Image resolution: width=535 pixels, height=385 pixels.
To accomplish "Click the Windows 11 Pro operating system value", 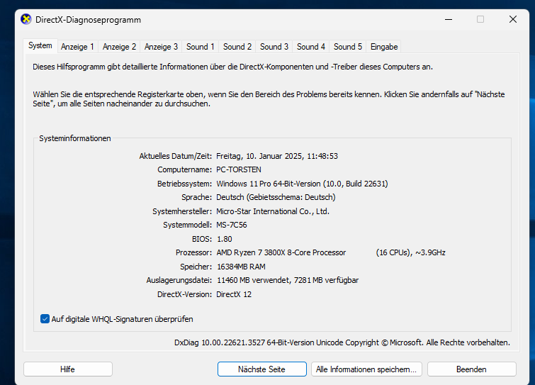I will [302, 184].
